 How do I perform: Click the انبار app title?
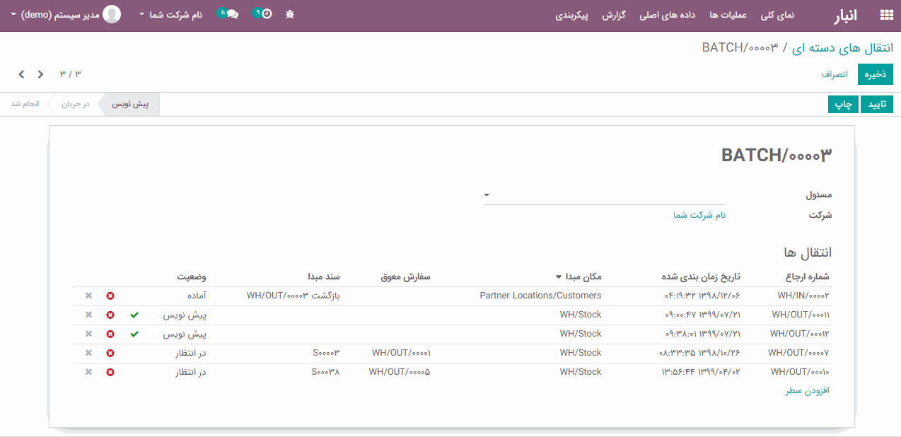[845, 15]
